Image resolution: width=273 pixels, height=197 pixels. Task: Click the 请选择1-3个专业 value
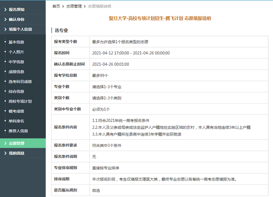tap(107, 87)
